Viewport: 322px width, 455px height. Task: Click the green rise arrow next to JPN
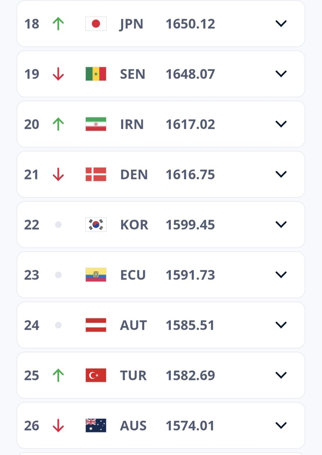pyautogui.click(x=58, y=23)
